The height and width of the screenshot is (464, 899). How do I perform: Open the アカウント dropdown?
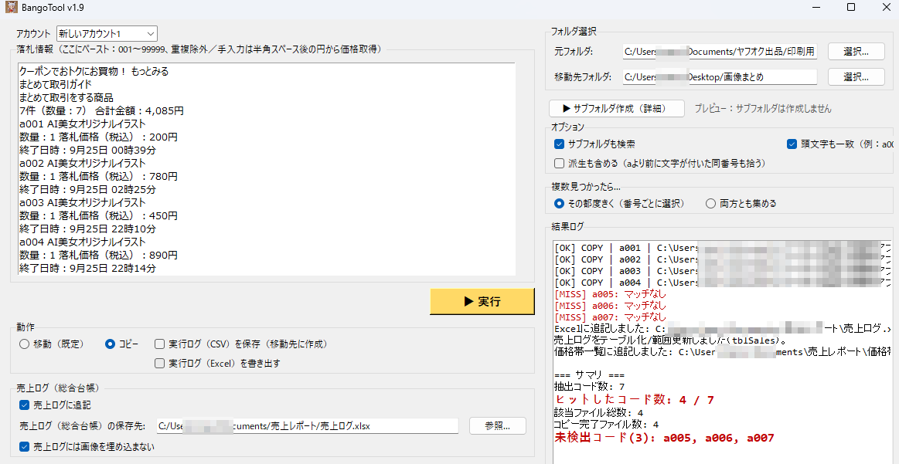[107, 34]
